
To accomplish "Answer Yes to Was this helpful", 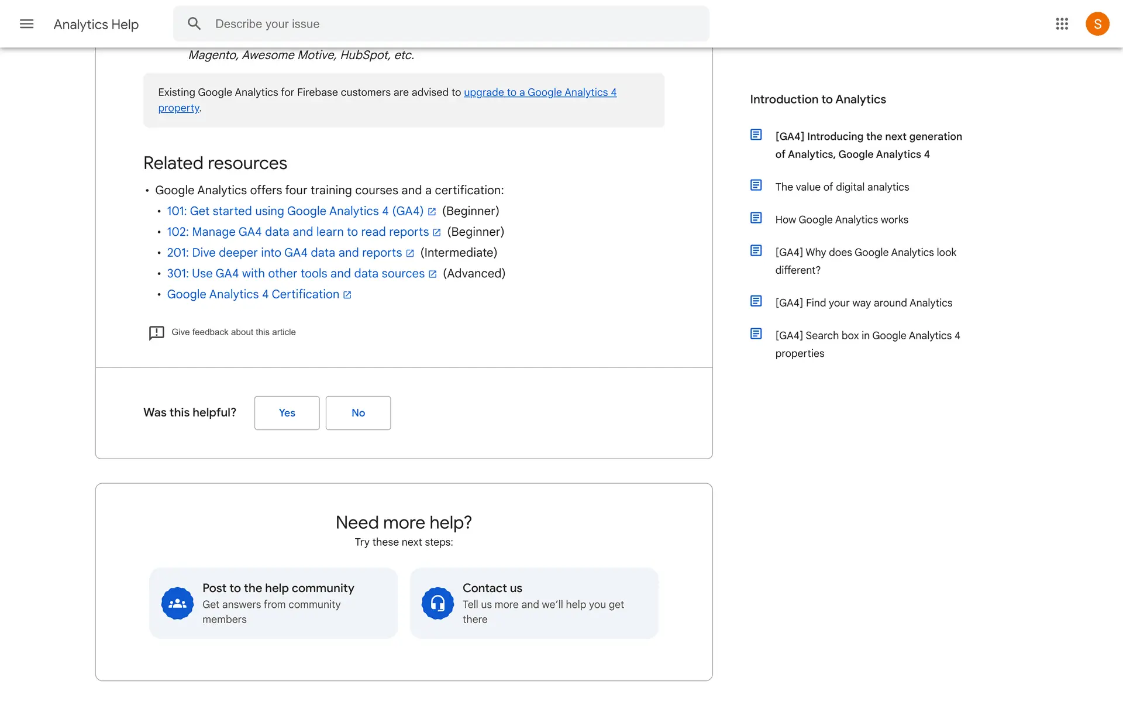I will 287,413.
